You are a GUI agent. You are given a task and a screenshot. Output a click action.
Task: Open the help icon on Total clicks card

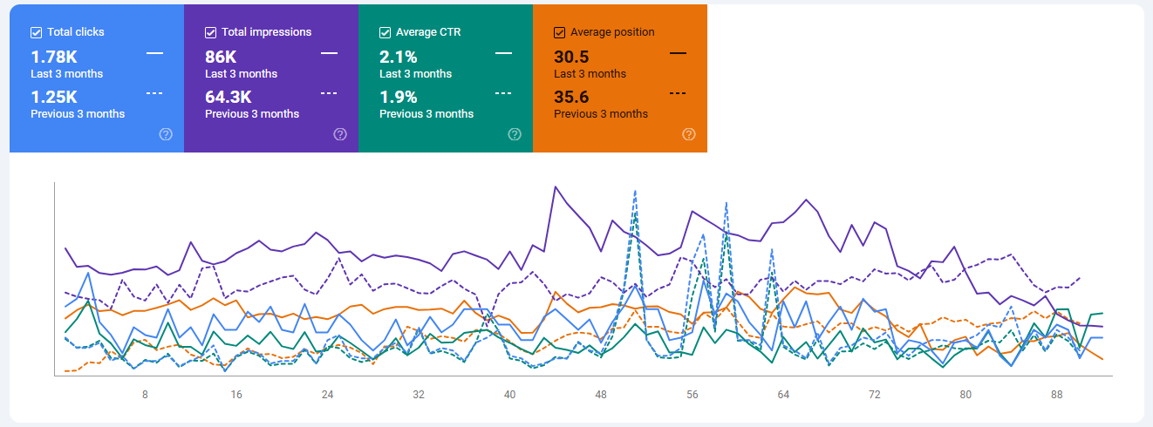(166, 134)
